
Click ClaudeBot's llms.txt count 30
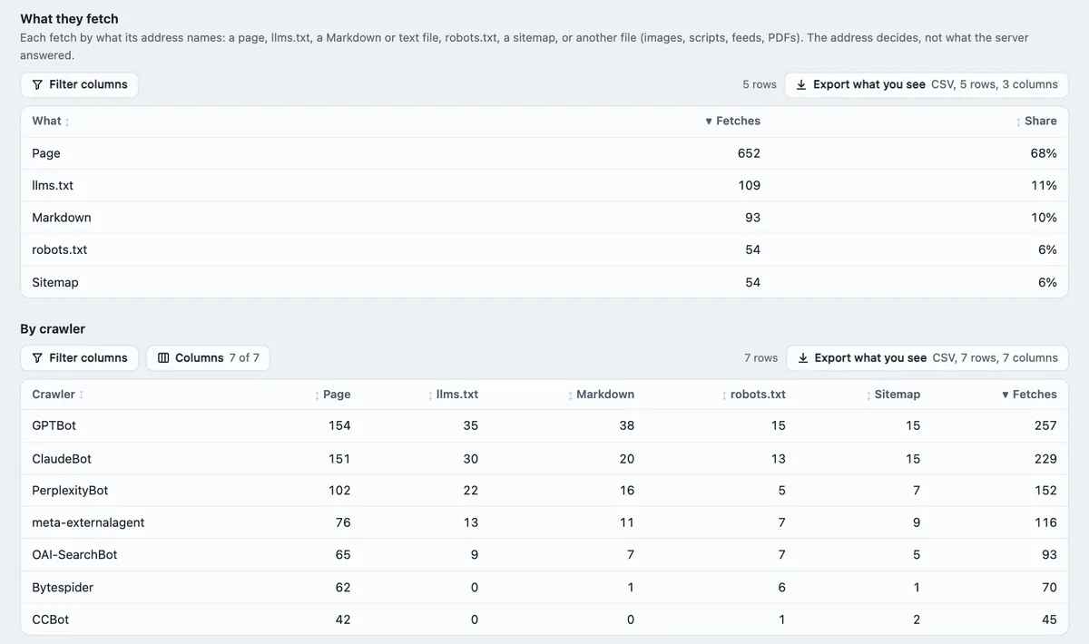click(470, 458)
